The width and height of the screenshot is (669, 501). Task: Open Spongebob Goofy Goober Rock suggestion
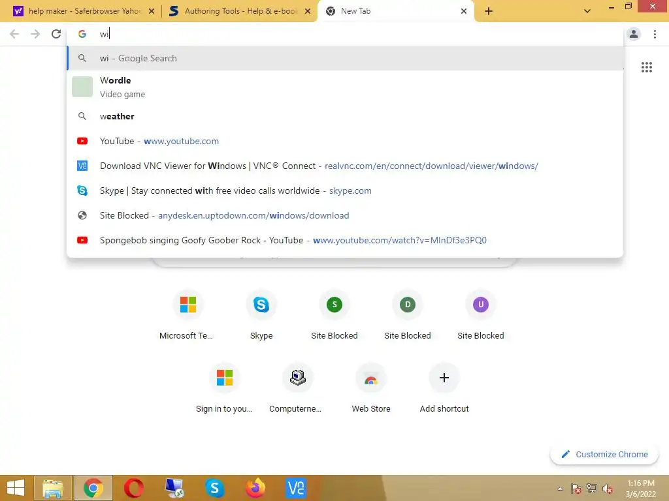click(345, 240)
